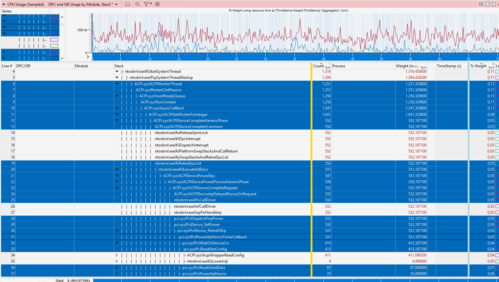
Task: Expand the AcpiWrapperReadConfig stack node
Action: 117,255
